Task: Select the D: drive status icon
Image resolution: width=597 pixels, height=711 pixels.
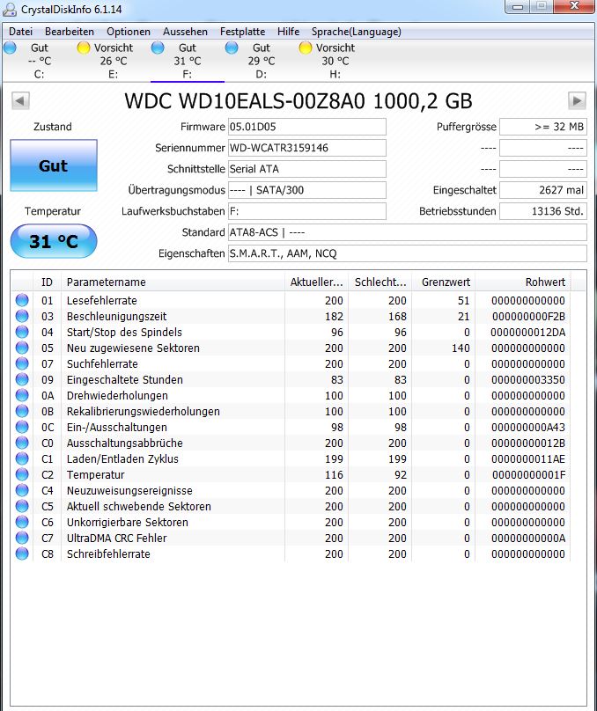Action: click(232, 48)
